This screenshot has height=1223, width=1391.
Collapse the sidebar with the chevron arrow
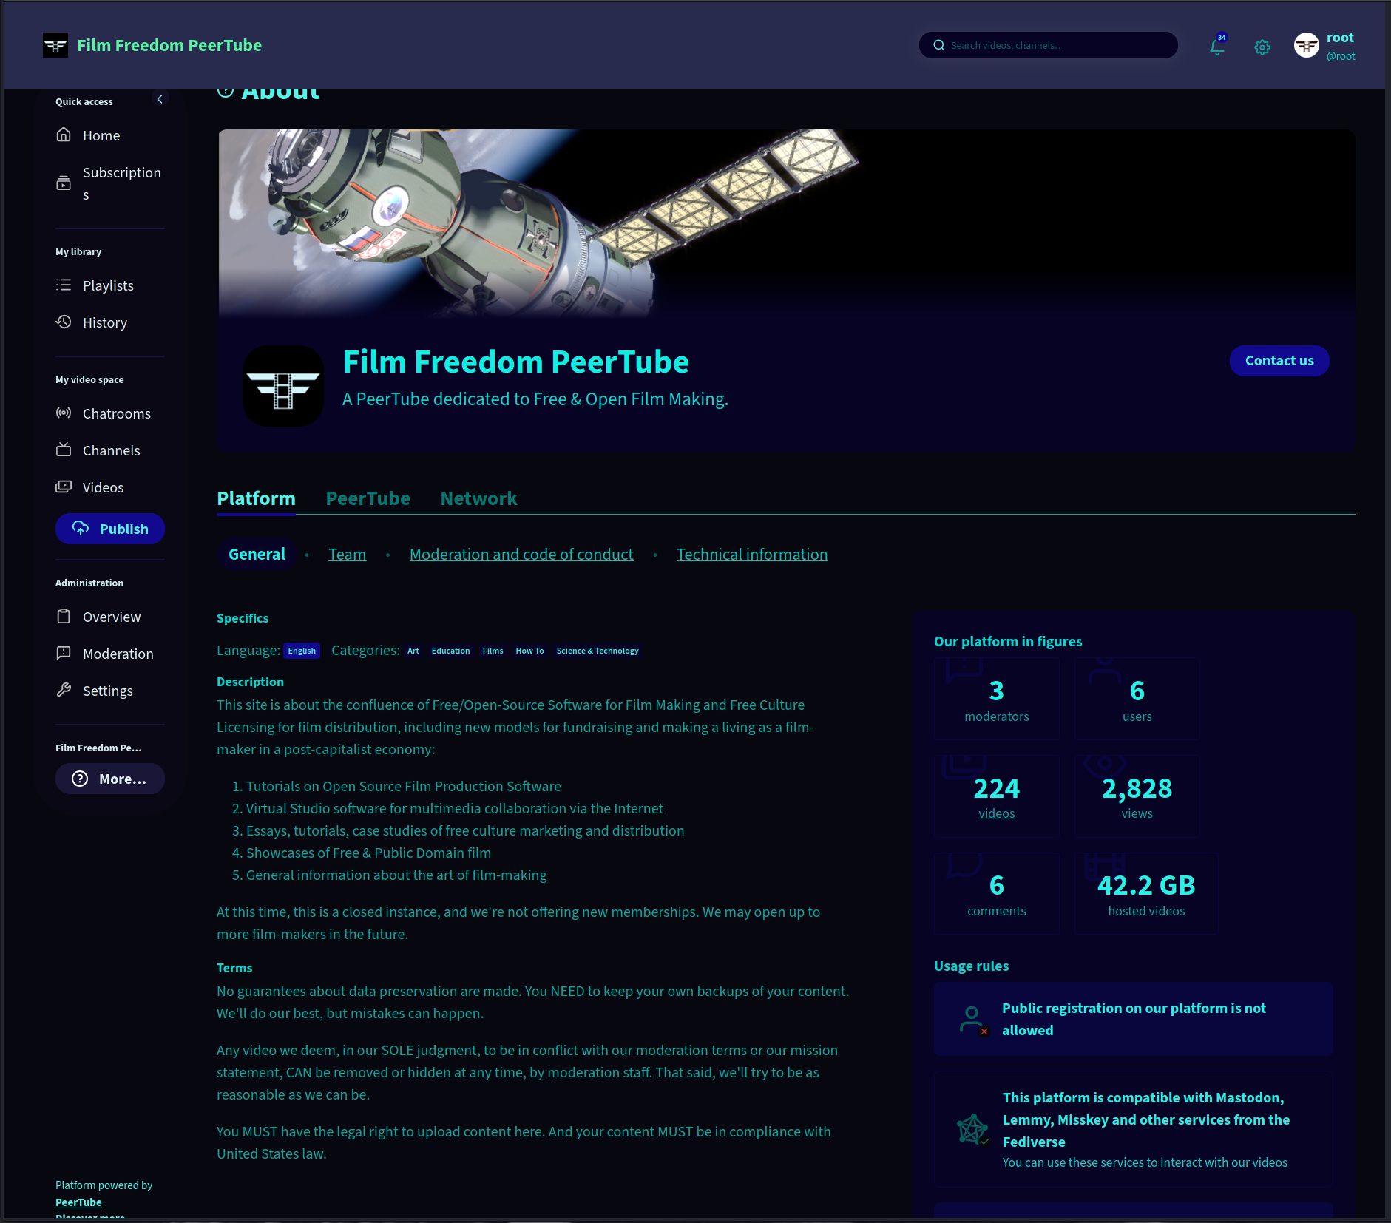(x=160, y=99)
